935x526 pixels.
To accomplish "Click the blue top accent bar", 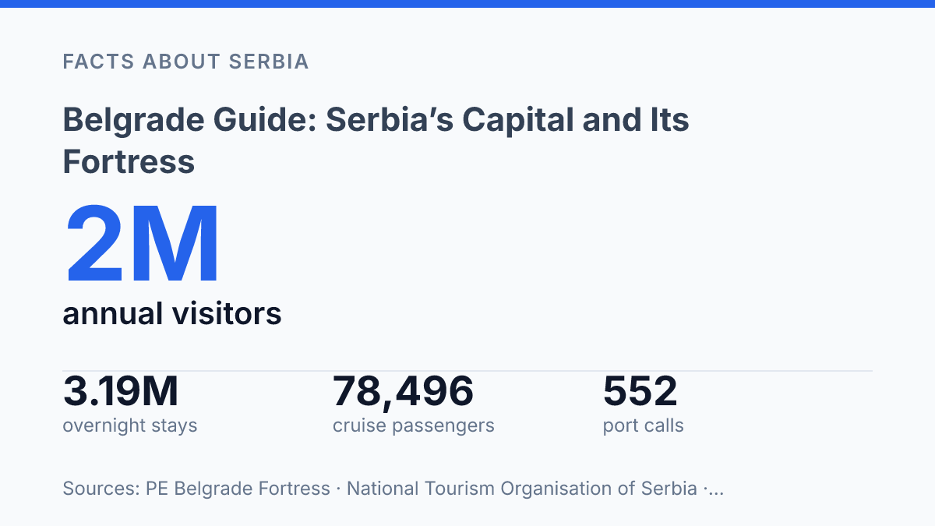I will click(x=467, y=4).
